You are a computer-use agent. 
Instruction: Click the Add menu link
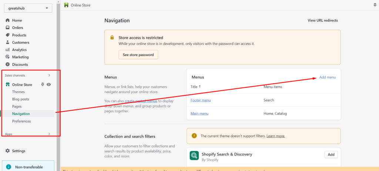(x=328, y=77)
